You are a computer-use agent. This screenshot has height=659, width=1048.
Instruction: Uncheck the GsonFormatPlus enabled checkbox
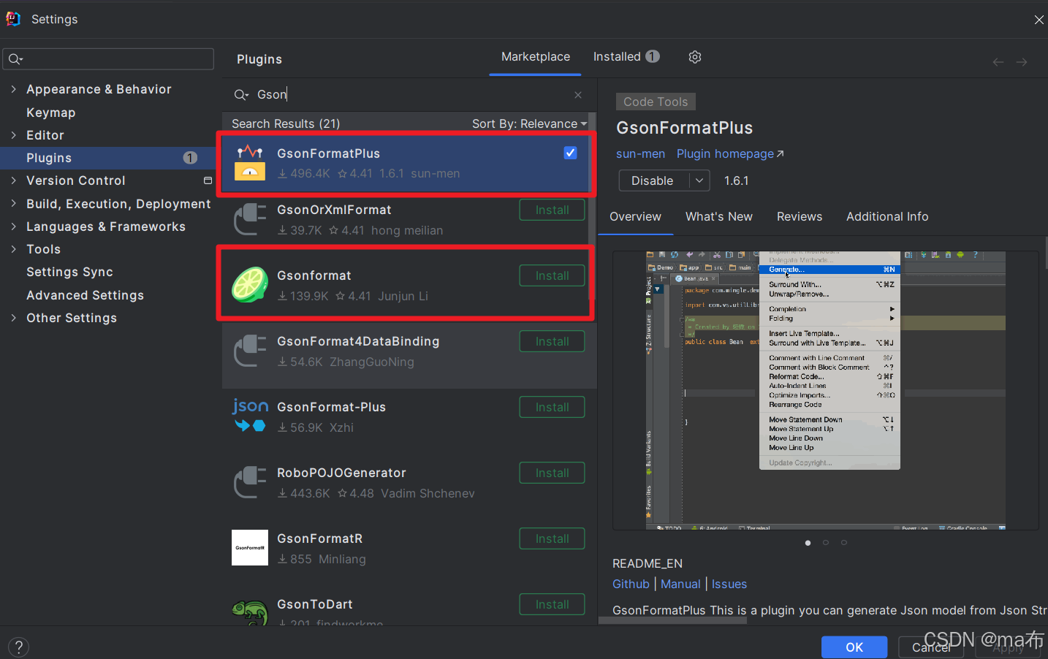(571, 153)
